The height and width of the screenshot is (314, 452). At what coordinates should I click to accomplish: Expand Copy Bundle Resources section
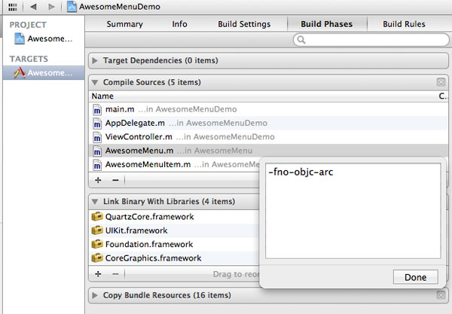click(95, 295)
